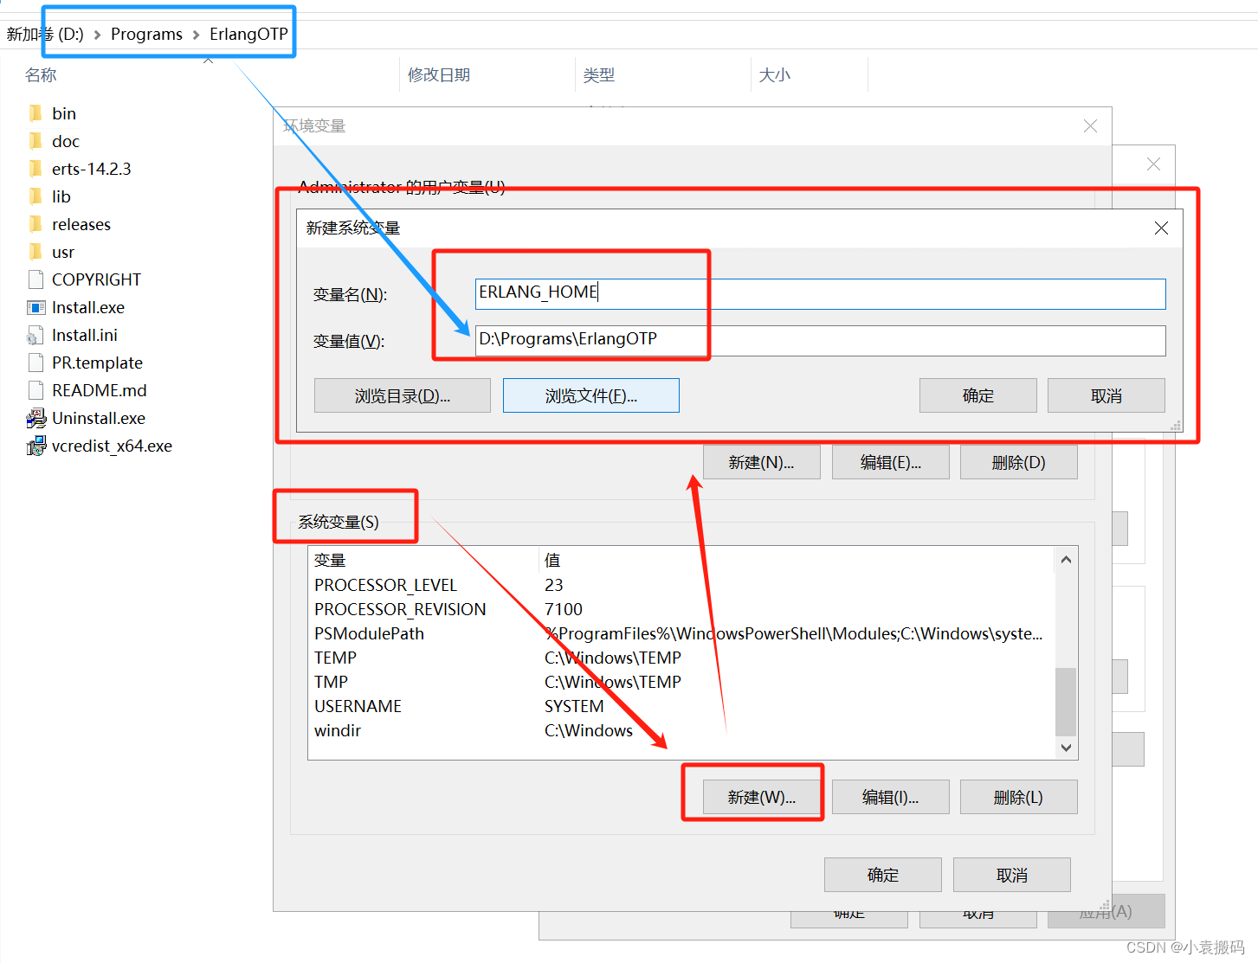
Task: Click the 变量值 input field with D:\Programs\ErlangOTP
Action: tap(820, 340)
